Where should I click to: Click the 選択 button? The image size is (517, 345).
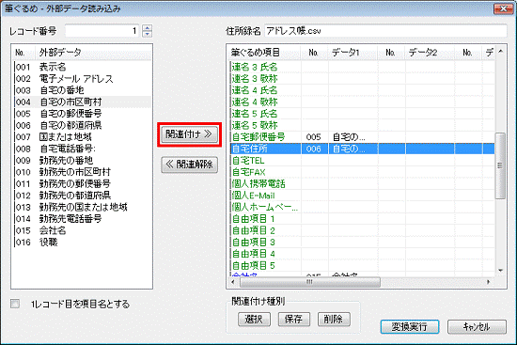pos(254,319)
